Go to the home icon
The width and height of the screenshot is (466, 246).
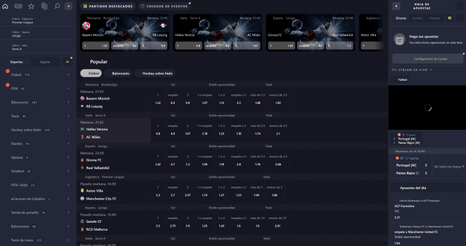coord(5,6)
